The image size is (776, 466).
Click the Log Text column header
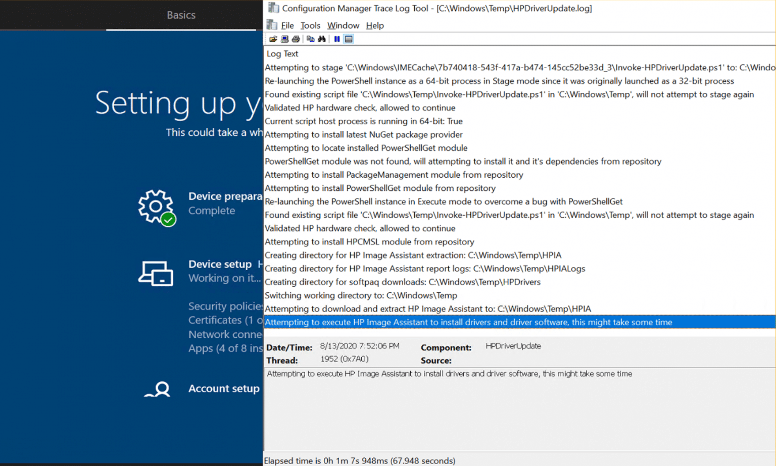click(282, 54)
